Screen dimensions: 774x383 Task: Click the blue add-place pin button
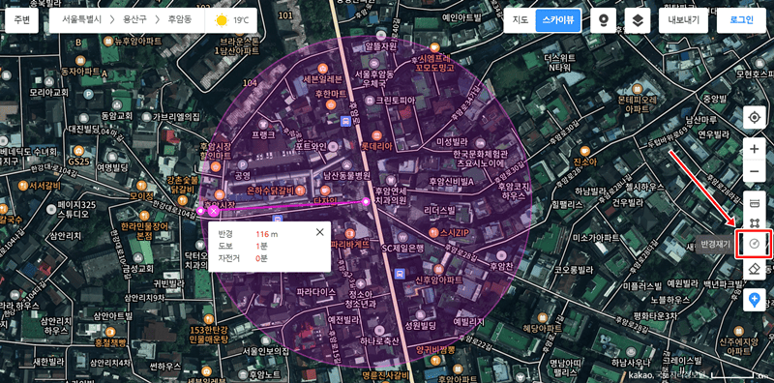755,300
